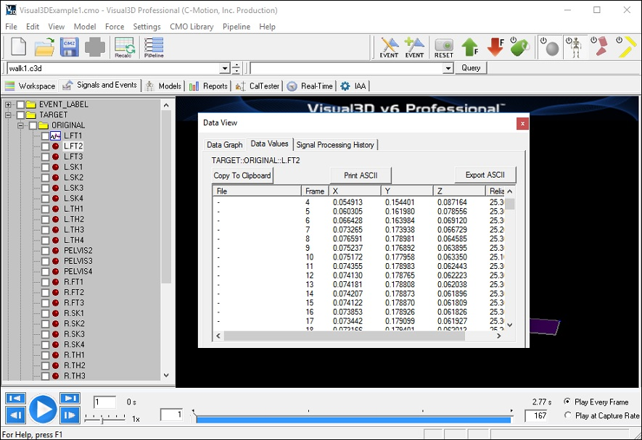Open the CMO Library menu
Viewport: 642px width, 440px height.
[x=192, y=27]
